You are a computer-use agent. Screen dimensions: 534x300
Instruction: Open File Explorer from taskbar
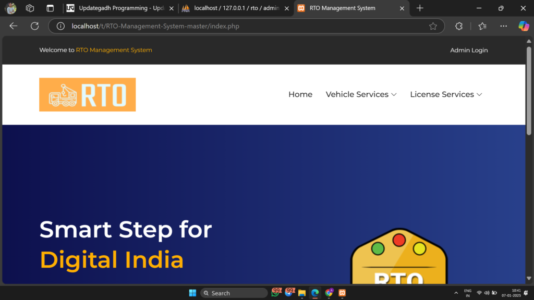302,293
